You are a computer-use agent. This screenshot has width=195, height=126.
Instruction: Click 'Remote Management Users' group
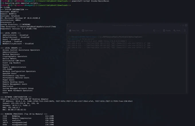[15, 84]
